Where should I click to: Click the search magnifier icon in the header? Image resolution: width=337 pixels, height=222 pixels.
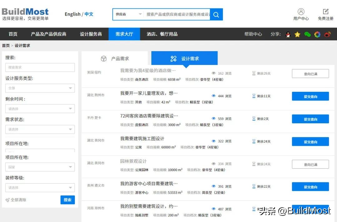(x=216, y=14)
